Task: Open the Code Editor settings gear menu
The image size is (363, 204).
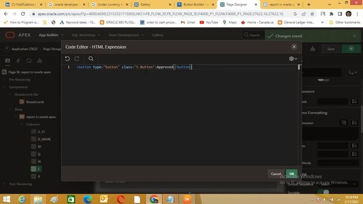Action: coord(293,59)
